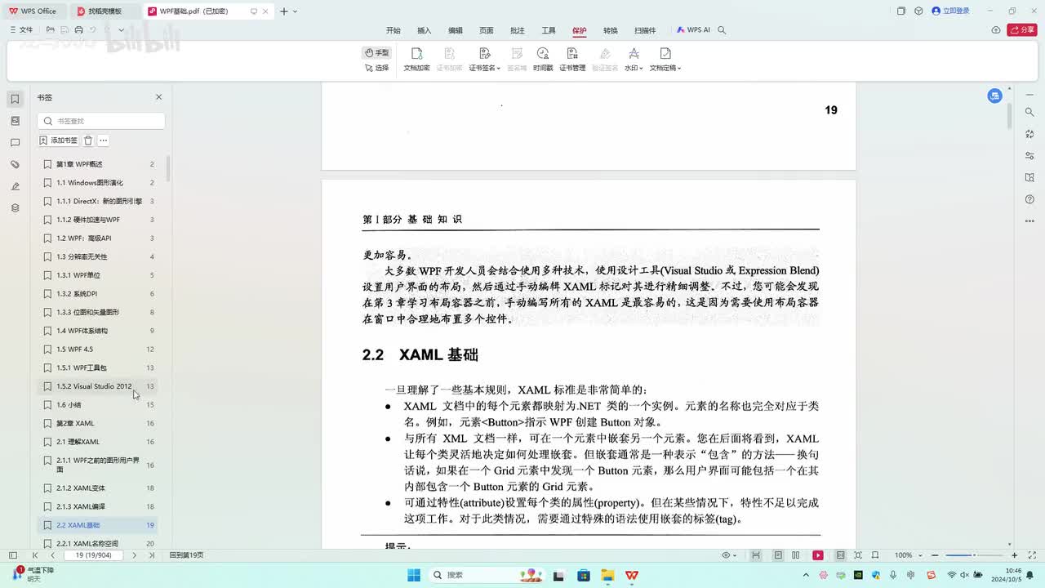The image size is (1045, 588).
Task: Click the Share (分享) button
Action: pos(1022,30)
